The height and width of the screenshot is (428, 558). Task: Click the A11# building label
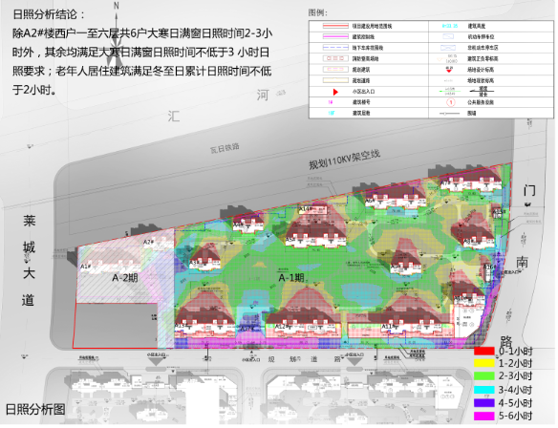[388, 326]
